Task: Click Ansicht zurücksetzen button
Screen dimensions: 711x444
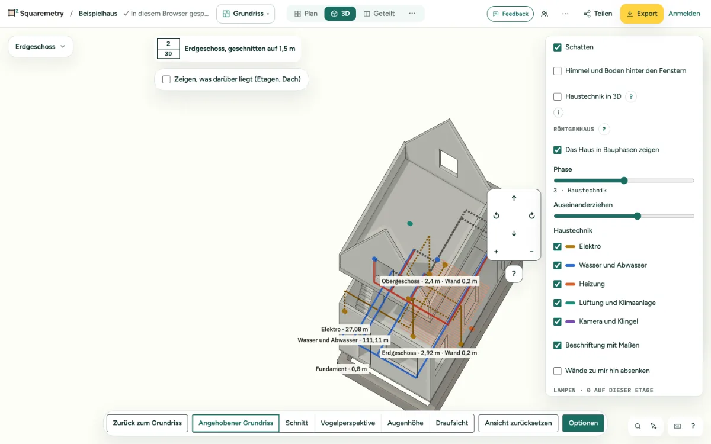Action: point(518,423)
